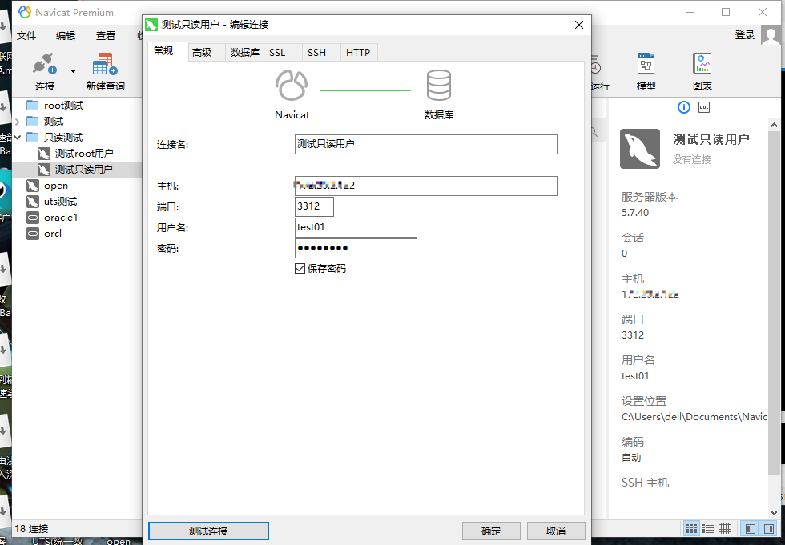
Task: Click the 运行 toolbar item
Action: 600,72
